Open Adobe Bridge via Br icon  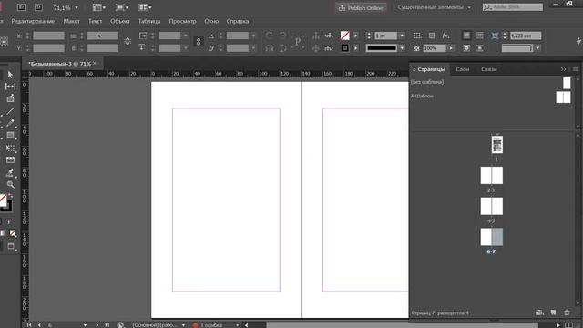[21, 7]
